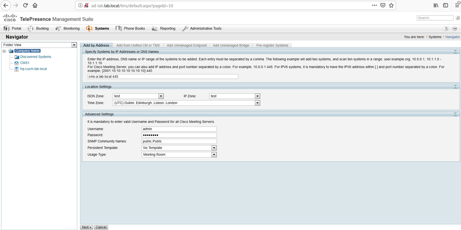Open the Monitoring menu
This screenshot has width=461, height=230.
pyautogui.click(x=67, y=29)
